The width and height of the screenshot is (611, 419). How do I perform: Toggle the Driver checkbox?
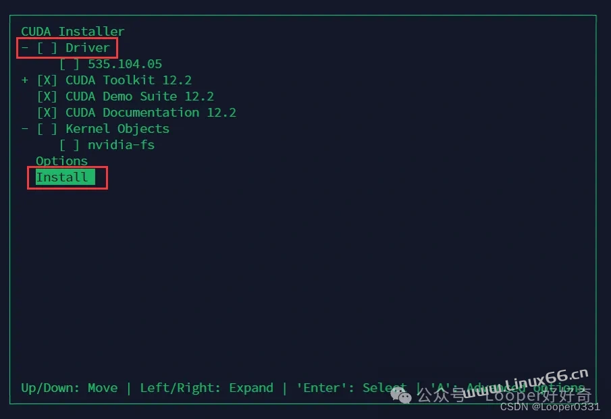(47, 48)
